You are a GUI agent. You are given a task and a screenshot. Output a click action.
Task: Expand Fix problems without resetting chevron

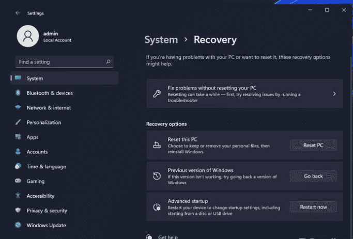click(x=334, y=94)
